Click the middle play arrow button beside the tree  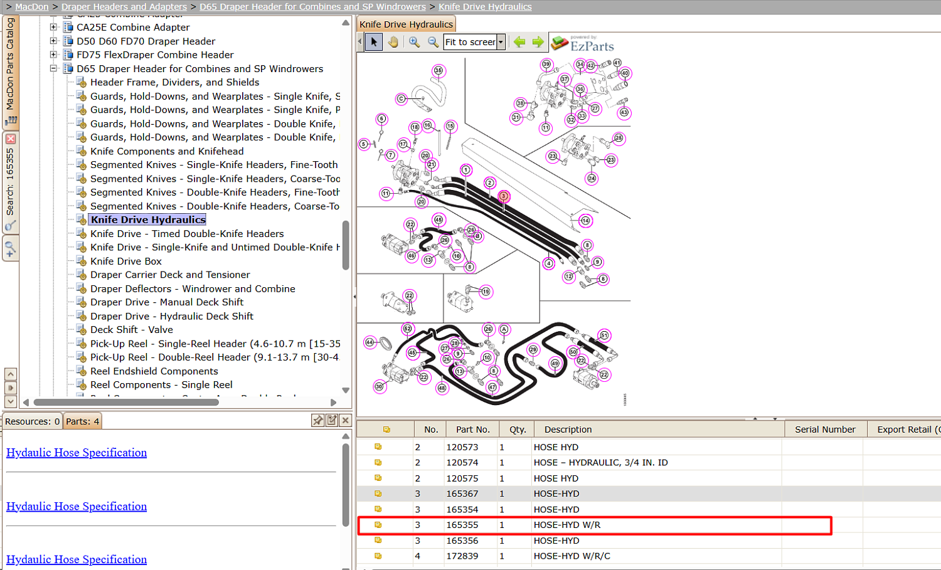11,388
